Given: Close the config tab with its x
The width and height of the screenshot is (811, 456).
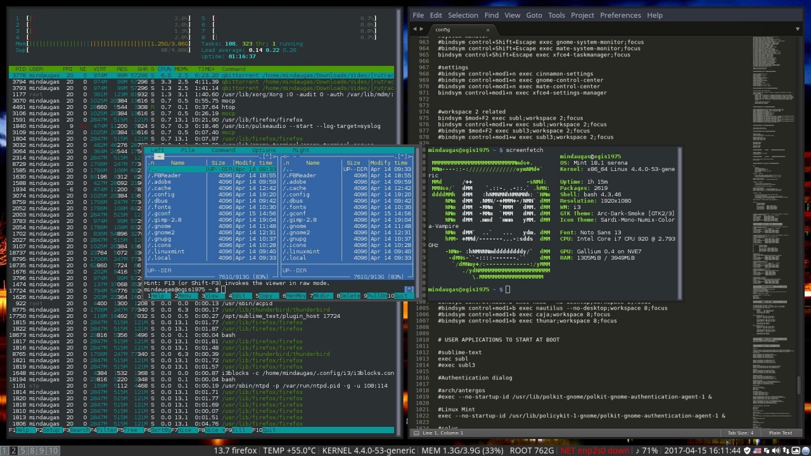Looking at the screenshot, I should pyautogui.click(x=488, y=29).
